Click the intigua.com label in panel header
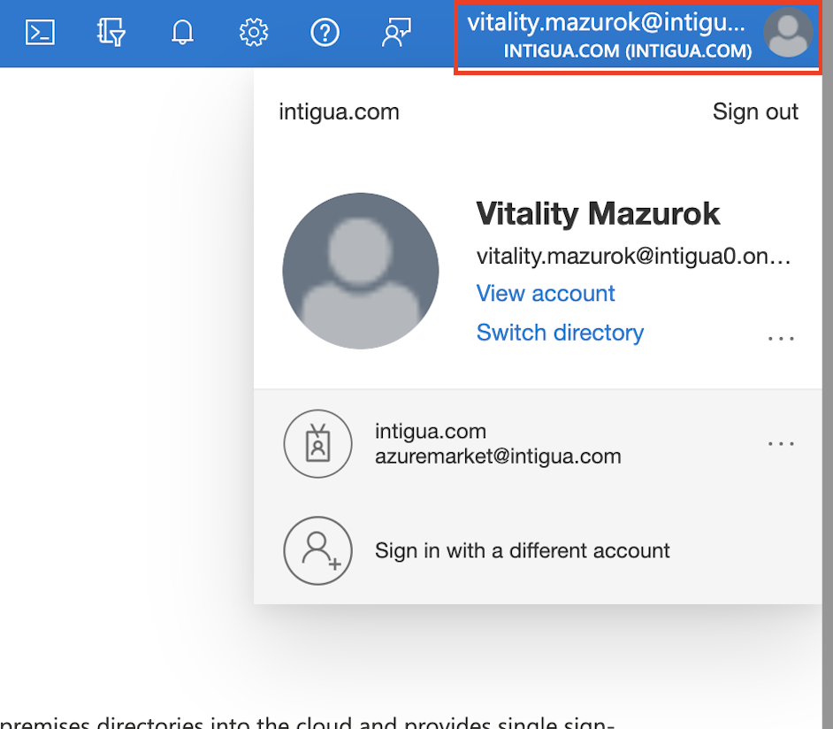The width and height of the screenshot is (833, 729). click(x=339, y=112)
